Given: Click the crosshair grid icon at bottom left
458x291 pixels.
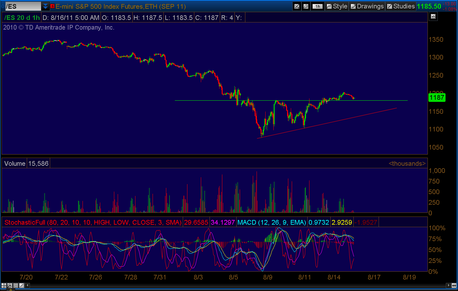Looking at the screenshot, I should coord(4,285).
